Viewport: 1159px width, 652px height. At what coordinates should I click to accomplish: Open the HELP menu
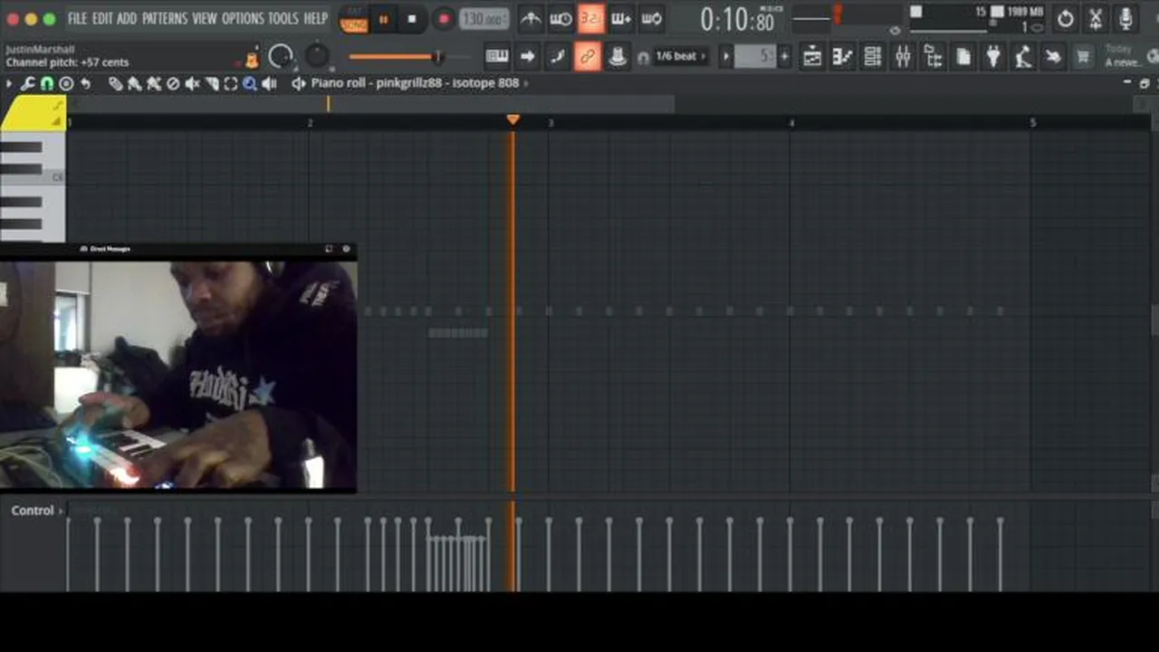point(316,18)
